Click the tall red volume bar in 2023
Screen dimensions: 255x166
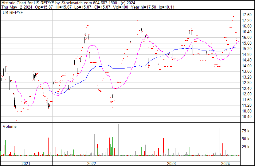tap(163, 147)
